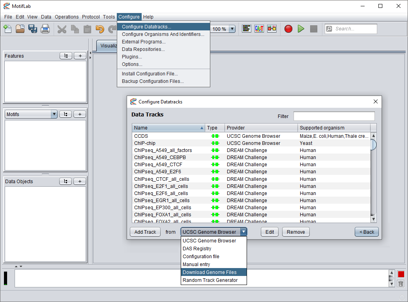Click the Filter text field
Screen dimensions: 408x302
(x=334, y=116)
